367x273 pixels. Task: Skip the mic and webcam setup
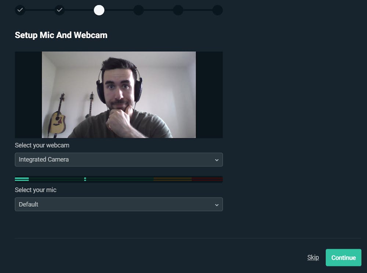(x=313, y=258)
